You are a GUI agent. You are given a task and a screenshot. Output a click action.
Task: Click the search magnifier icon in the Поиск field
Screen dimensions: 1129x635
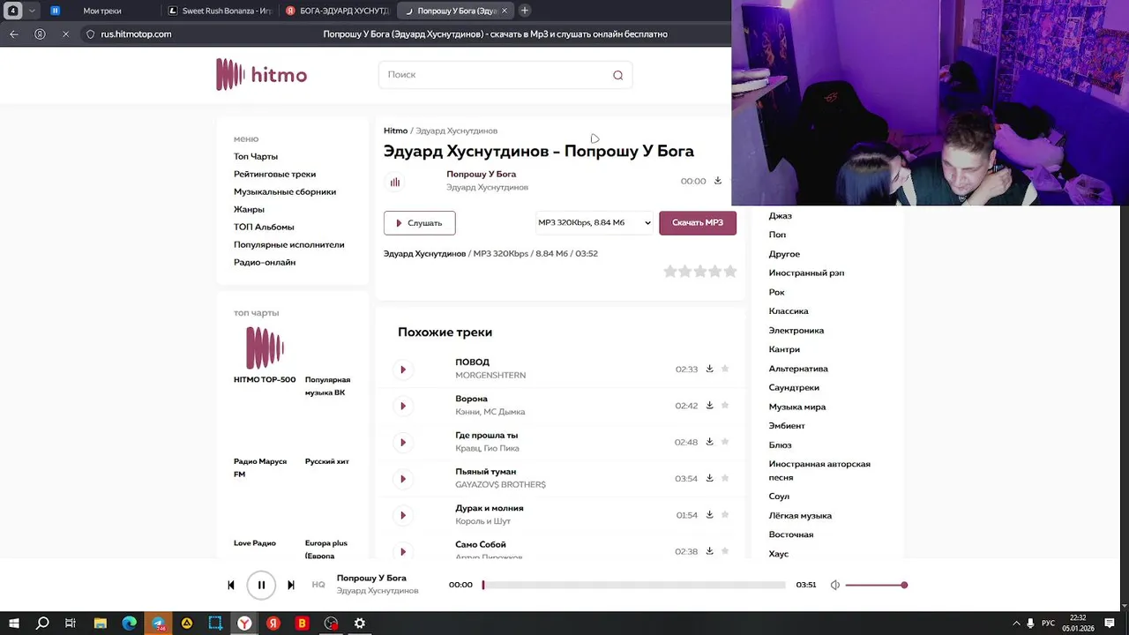click(x=618, y=75)
